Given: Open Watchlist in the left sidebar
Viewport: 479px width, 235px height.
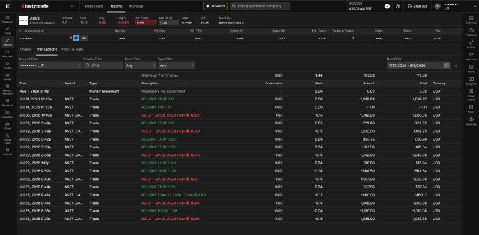Looking at the screenshot, I should [7, 54].
